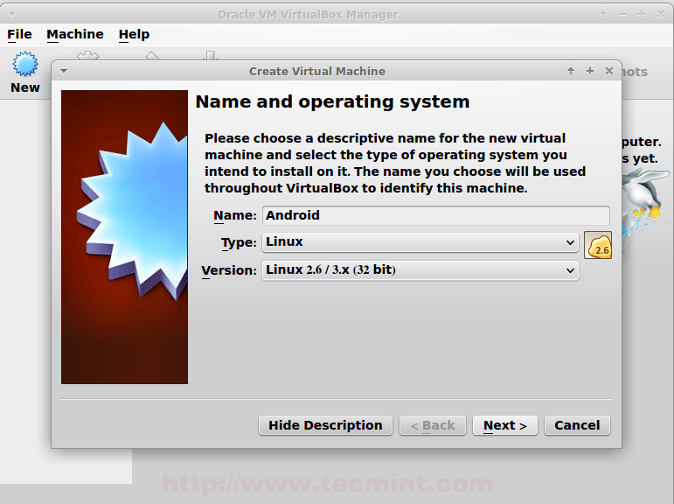The width and height of the screenshot is (674, 504).
Task: Close the Create Virtual Machine dialog
Action: [x=609, y=71]
